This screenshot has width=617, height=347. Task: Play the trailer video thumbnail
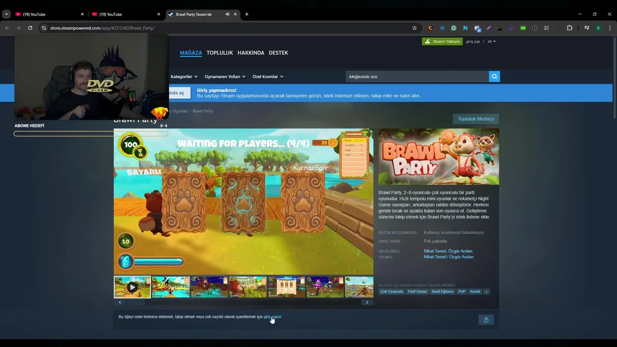point(132,287)
